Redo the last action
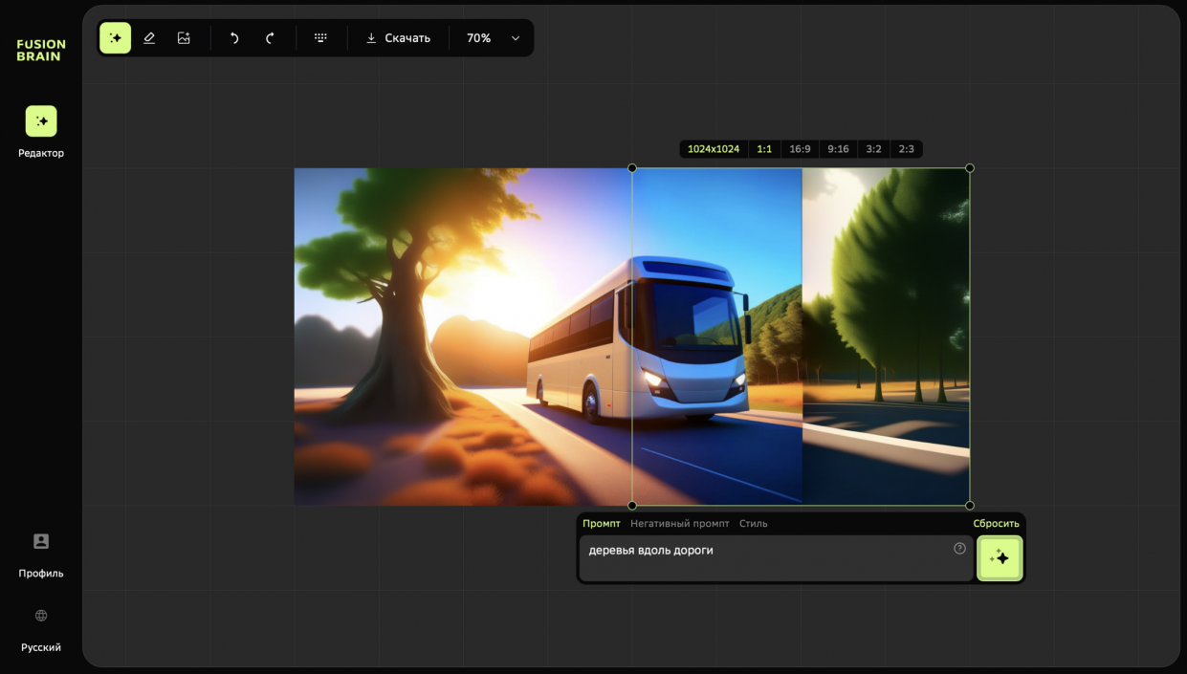The width and height of the screenshot is (1187, 674). coord(270,38)
